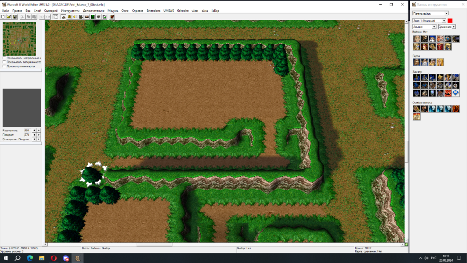The height and width of the screenshot is (263, 467).
Task: Toggle the Показывать лагеря монстров checkbox
Action: pyautogui.click(x=4, y=62)
